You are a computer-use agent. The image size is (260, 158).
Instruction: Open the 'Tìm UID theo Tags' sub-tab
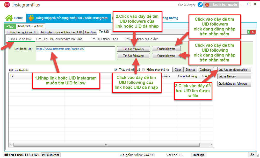pyautogui.click(x=104, y=39)
